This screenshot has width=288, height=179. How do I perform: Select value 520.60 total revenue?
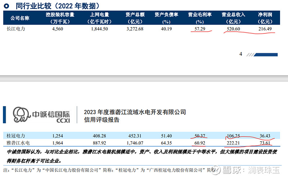tap(233, 29)
